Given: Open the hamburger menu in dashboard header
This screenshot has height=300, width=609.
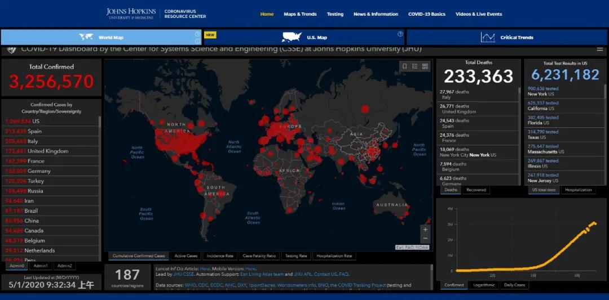Looking at the screenshot, I should [11, 50].
